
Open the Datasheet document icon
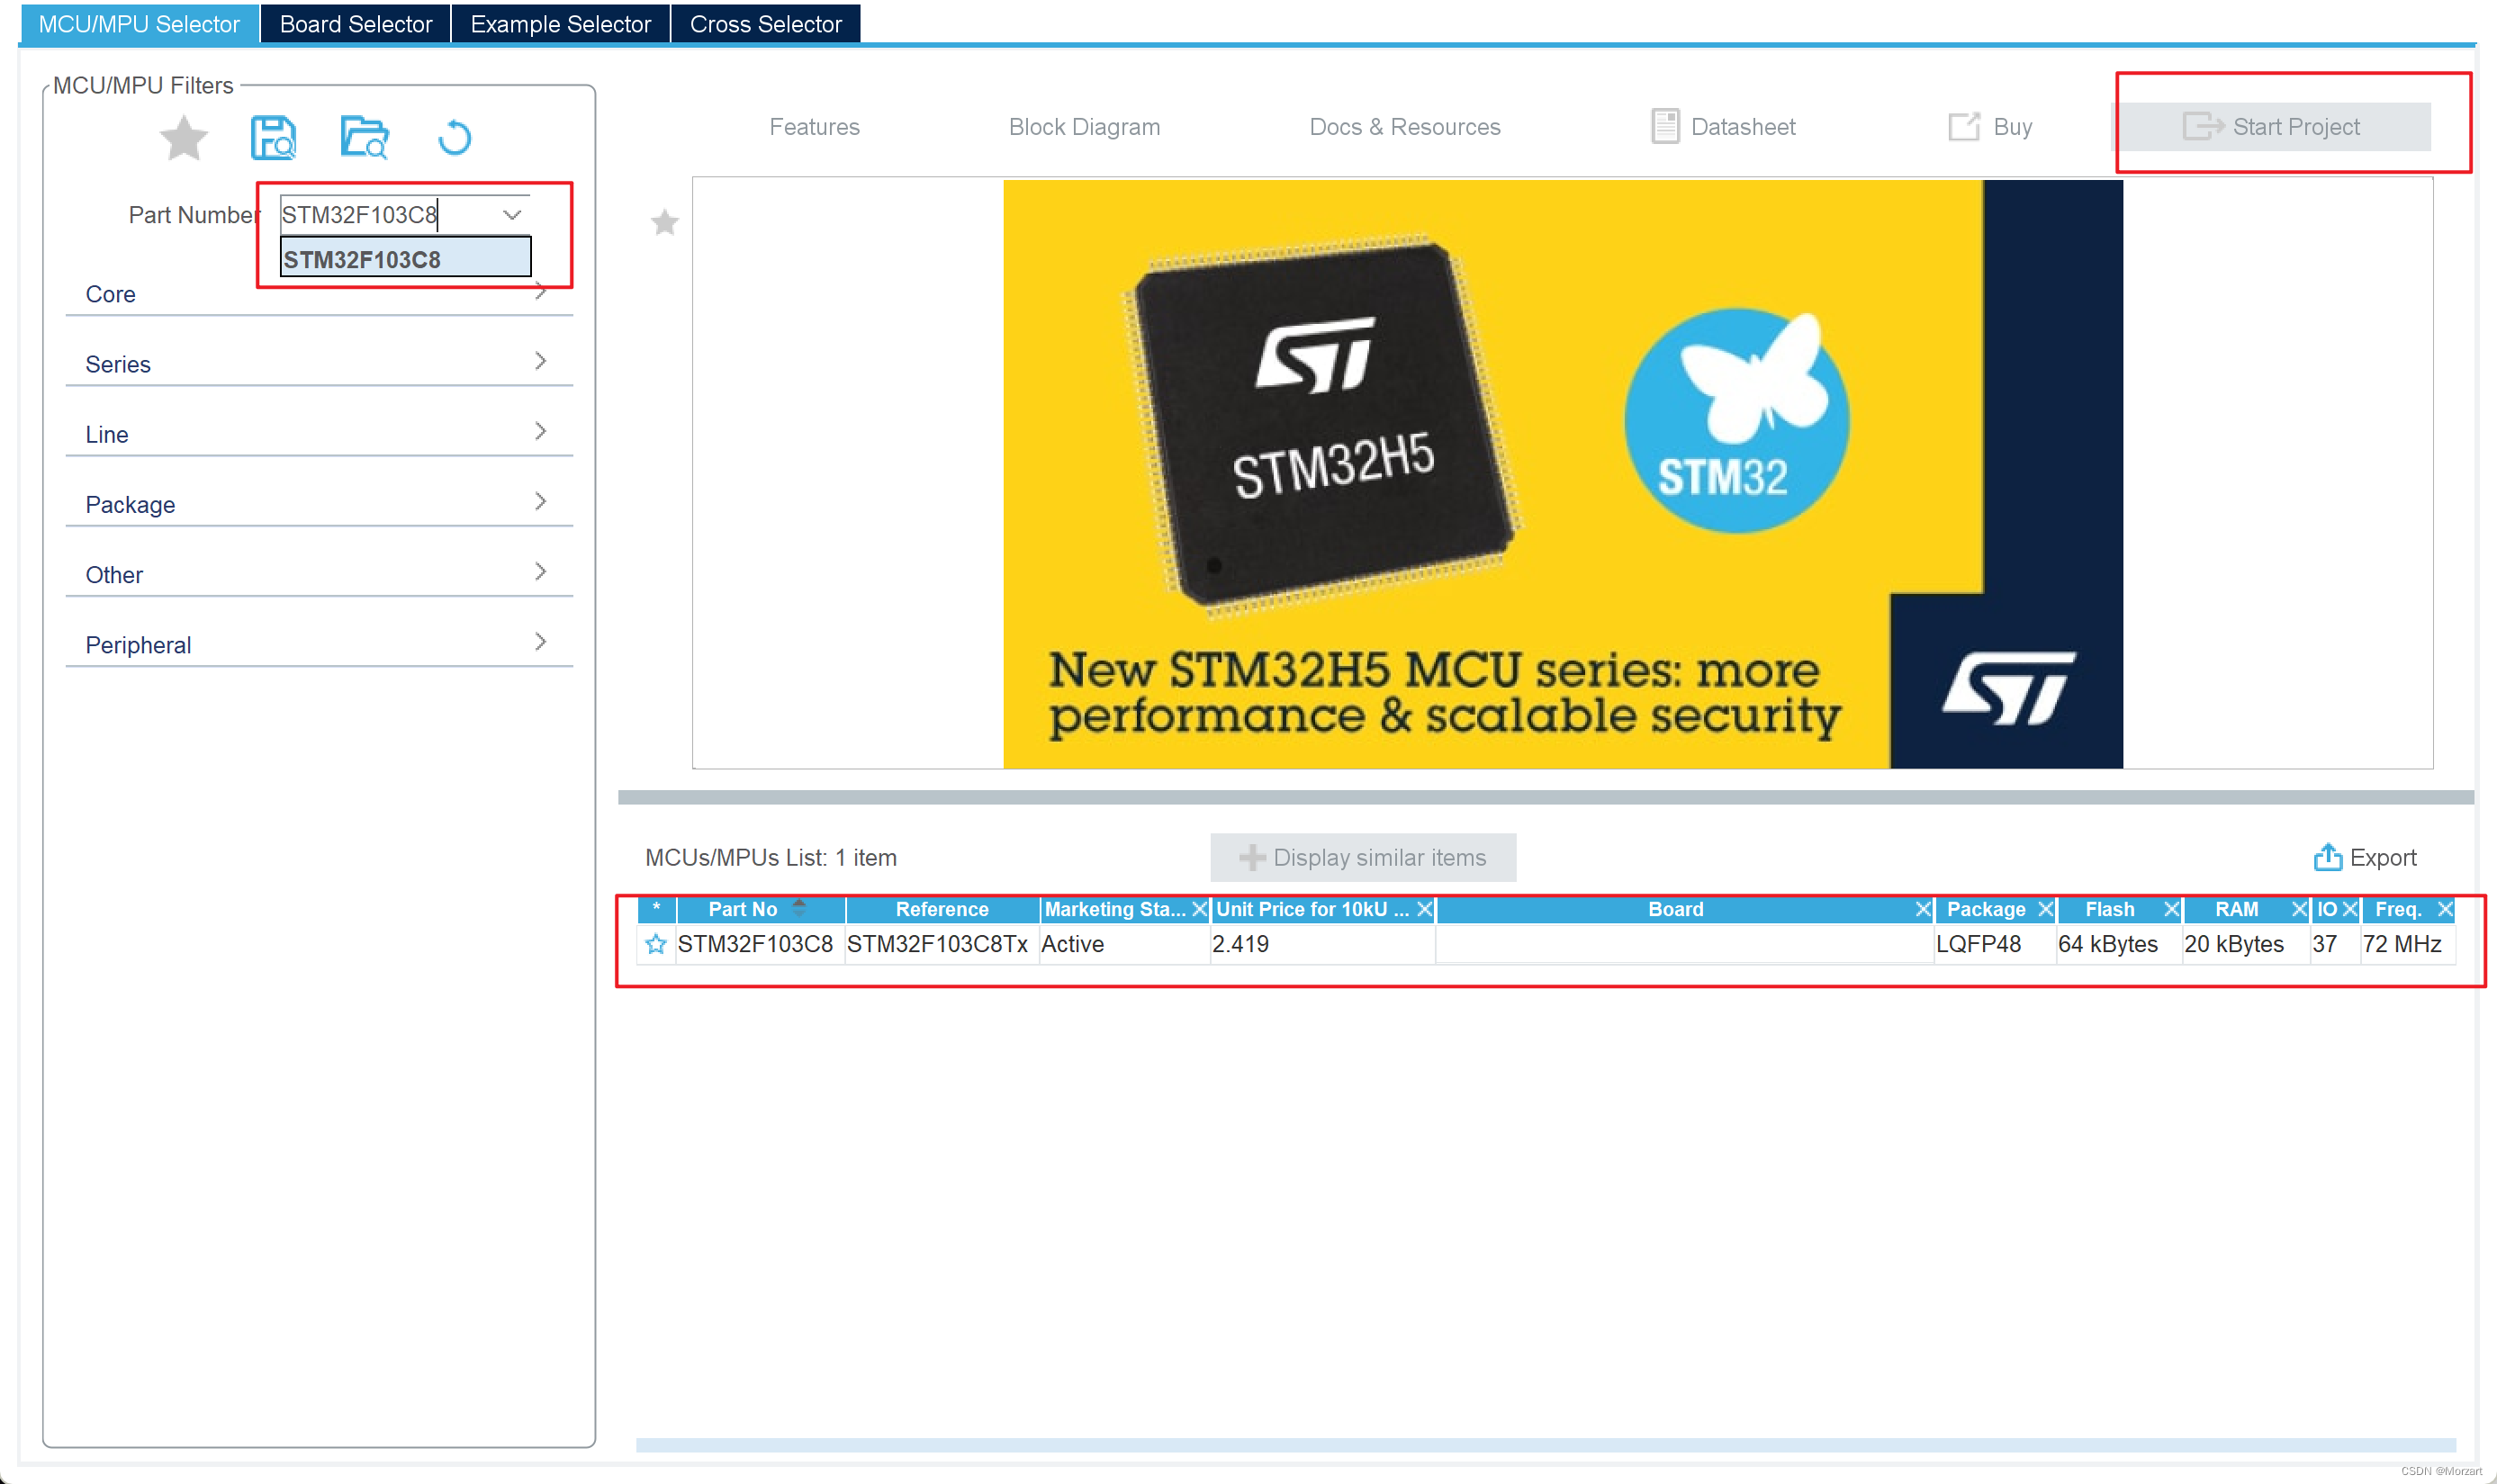click(1664, 127)
